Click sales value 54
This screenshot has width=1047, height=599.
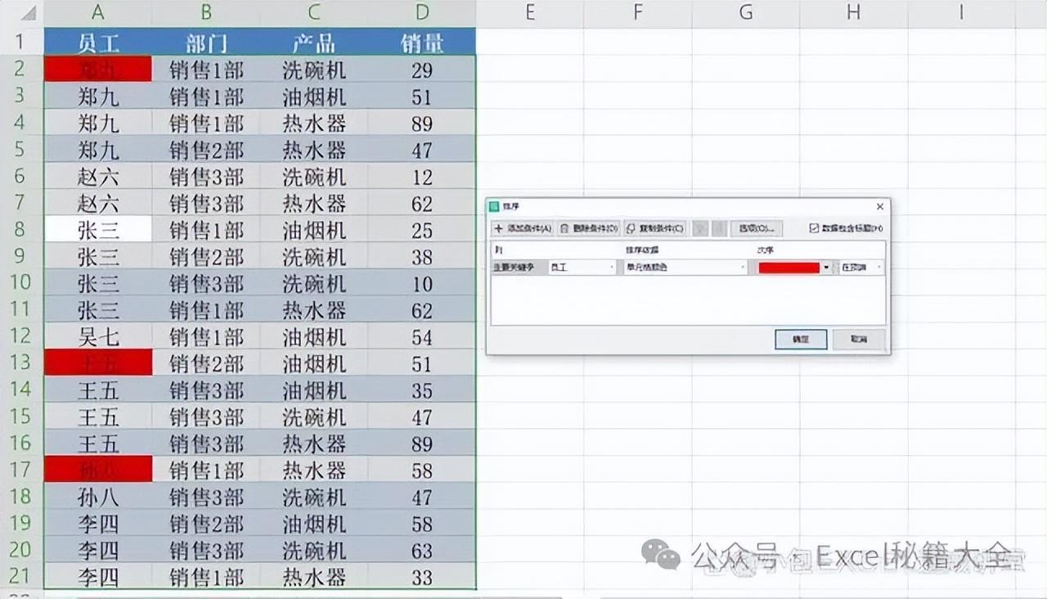pos(422,336)
